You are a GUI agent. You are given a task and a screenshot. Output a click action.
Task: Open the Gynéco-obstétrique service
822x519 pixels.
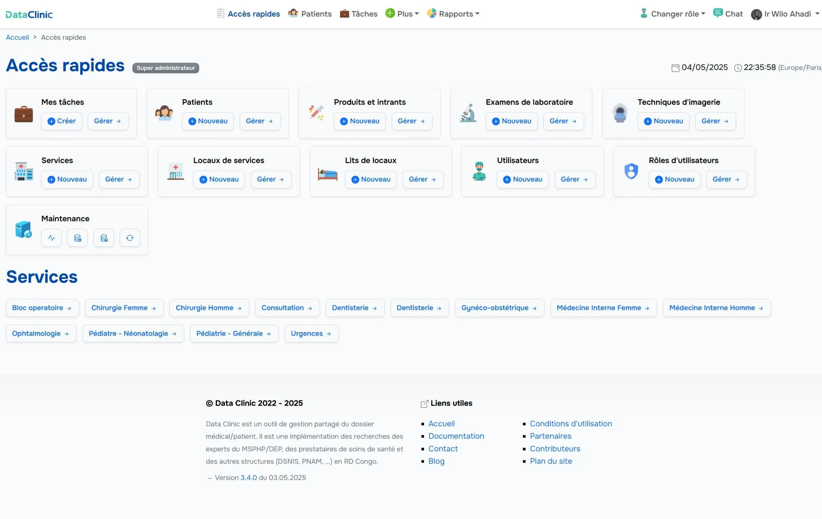[x=500, y=308]
